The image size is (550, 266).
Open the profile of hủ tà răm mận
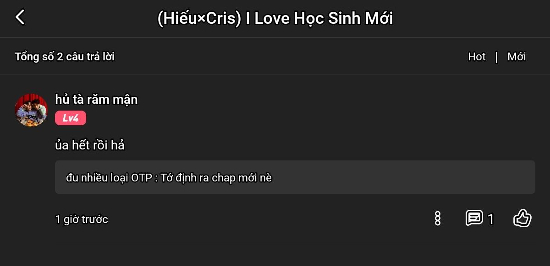tap(96, 99)
